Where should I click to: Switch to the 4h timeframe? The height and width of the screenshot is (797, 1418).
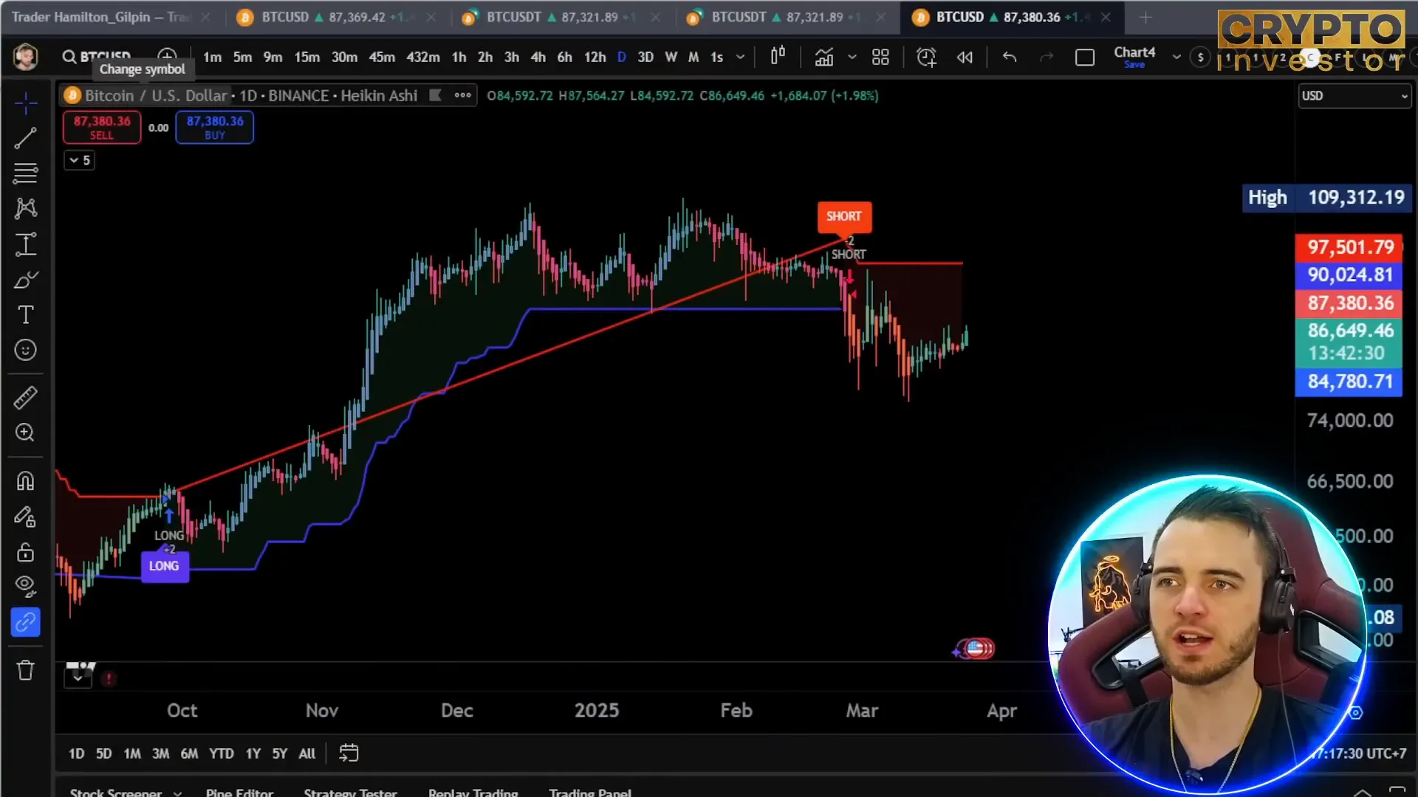point(538,57)
